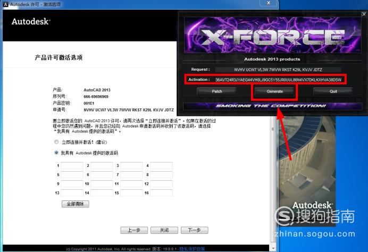Click the Activation field in X-Force window
Screen dimensions: 368x252
pos(279,80)
